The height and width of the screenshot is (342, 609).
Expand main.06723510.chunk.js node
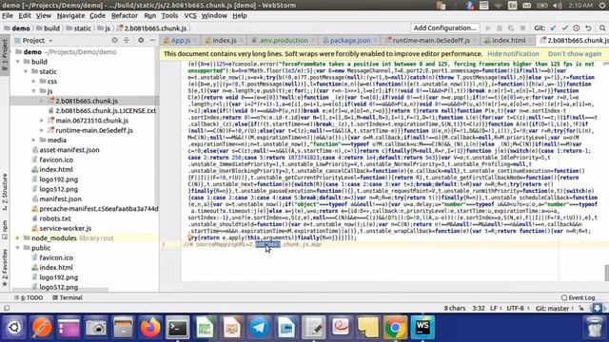point(42,121)
